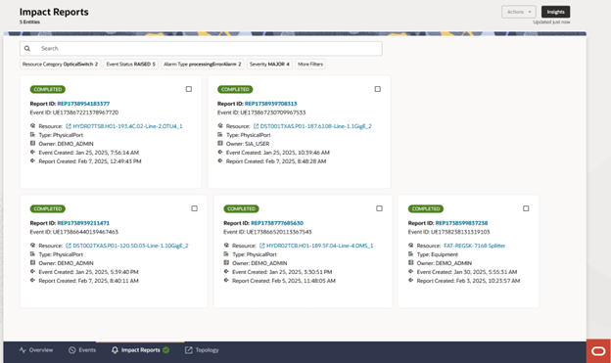Open external link icon for DST002TXAS resource
The width and height of the screenshot is (611, 363).
point(69,246)
